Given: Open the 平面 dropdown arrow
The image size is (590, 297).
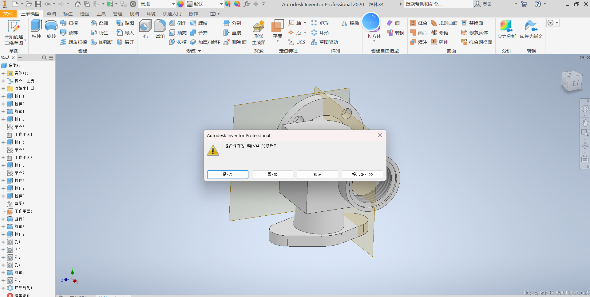Looking at the screenshot, I should pyautogui.click(x=277, y=41).
